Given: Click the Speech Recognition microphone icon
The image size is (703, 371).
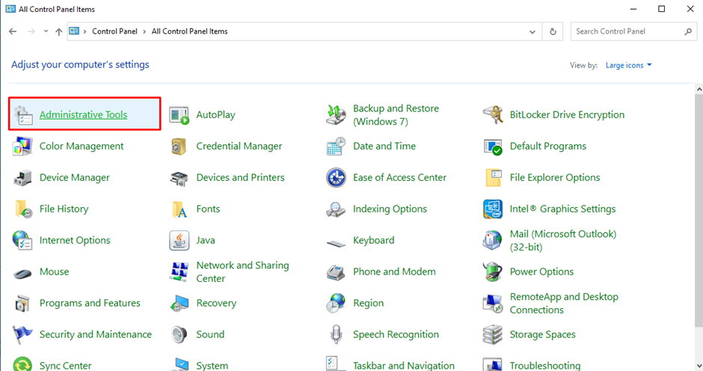Looking at the screenshot, I should (x=336, y=334).
